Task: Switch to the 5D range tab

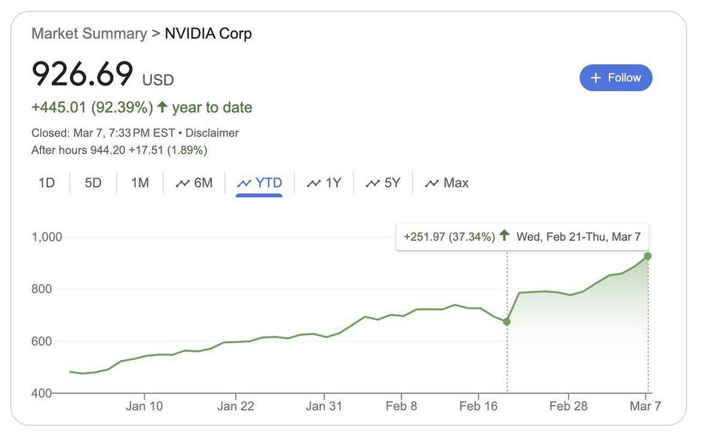Action: 93,183
